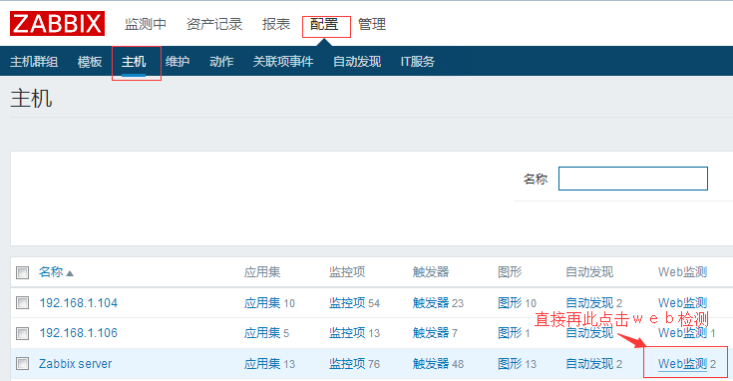Go to the 自动发现 submenu in navigation bar

coord(357,61)
